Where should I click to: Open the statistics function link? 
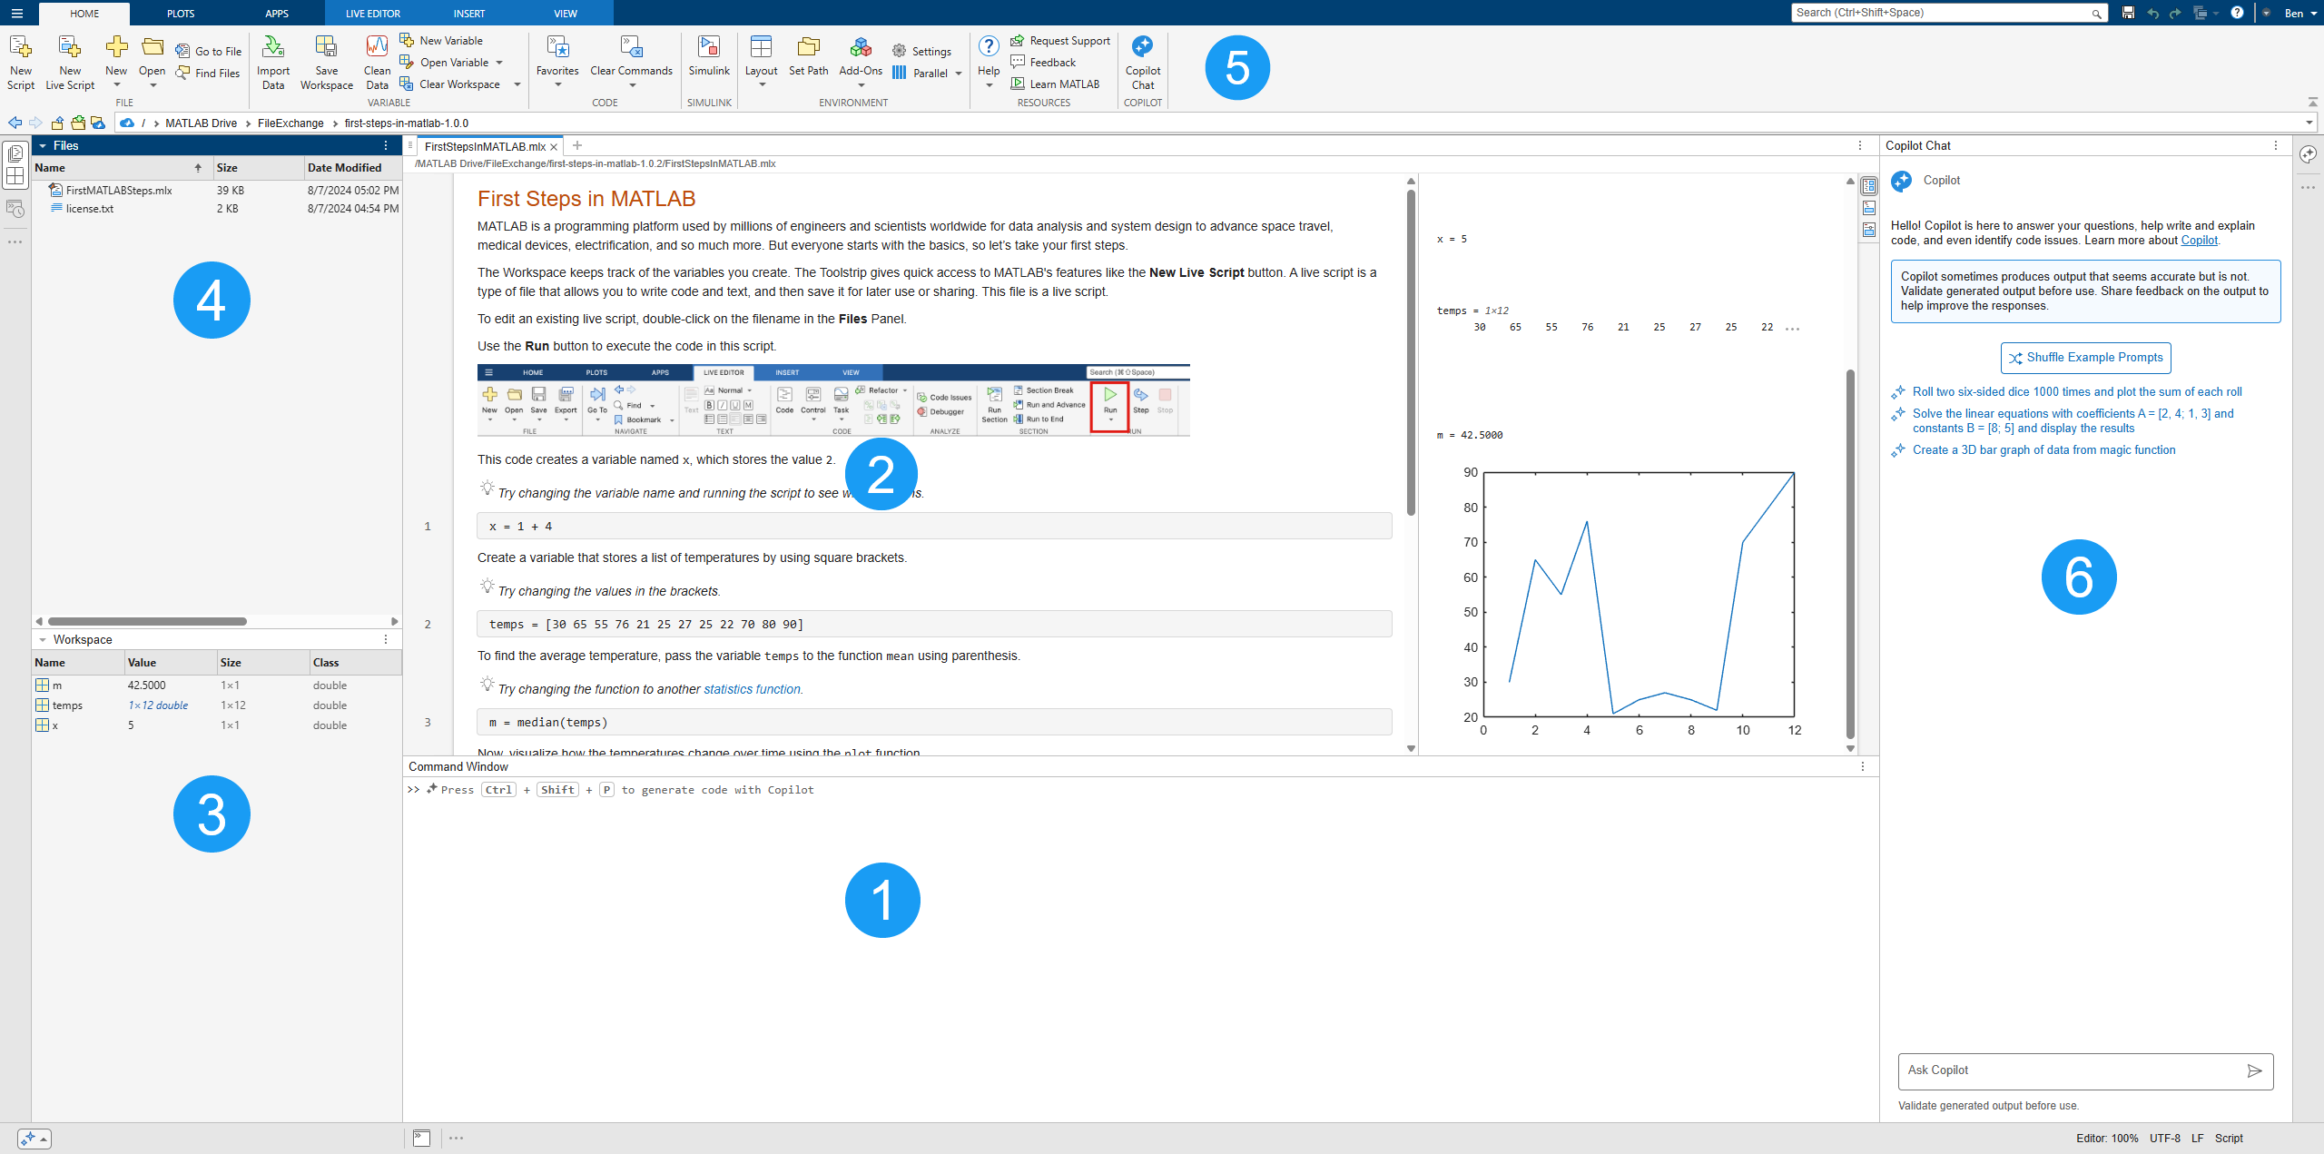[x=753, y=690]
